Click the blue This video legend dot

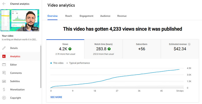[x=51, y=63]
